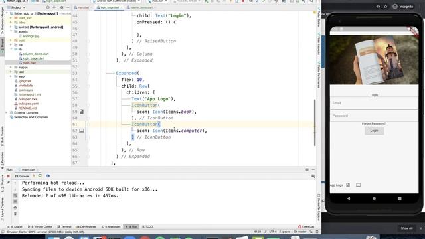Expand the android folder node
Image resolution: width=425 pixels, height=239 pixels.
(11, 27)
